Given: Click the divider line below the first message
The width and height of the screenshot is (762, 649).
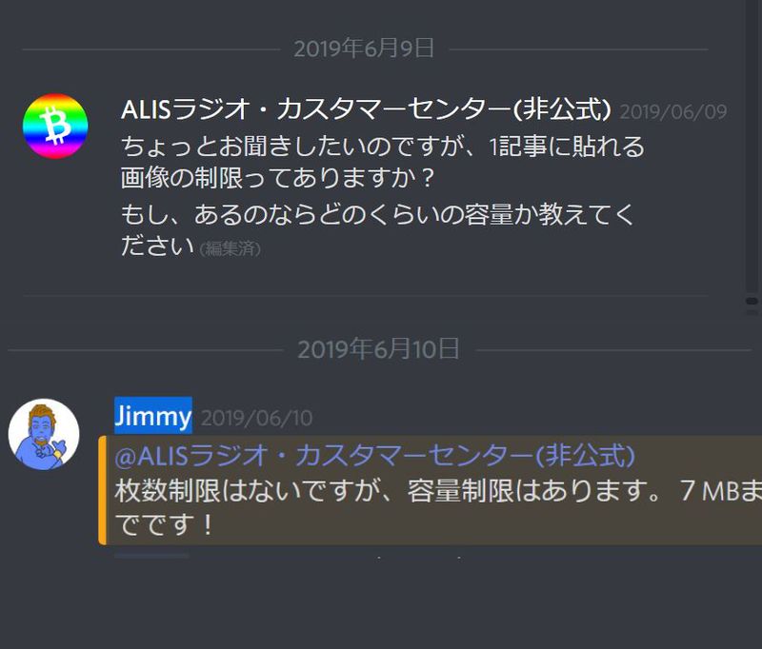Looking at the screenshot, I should (x=366, y=295).
